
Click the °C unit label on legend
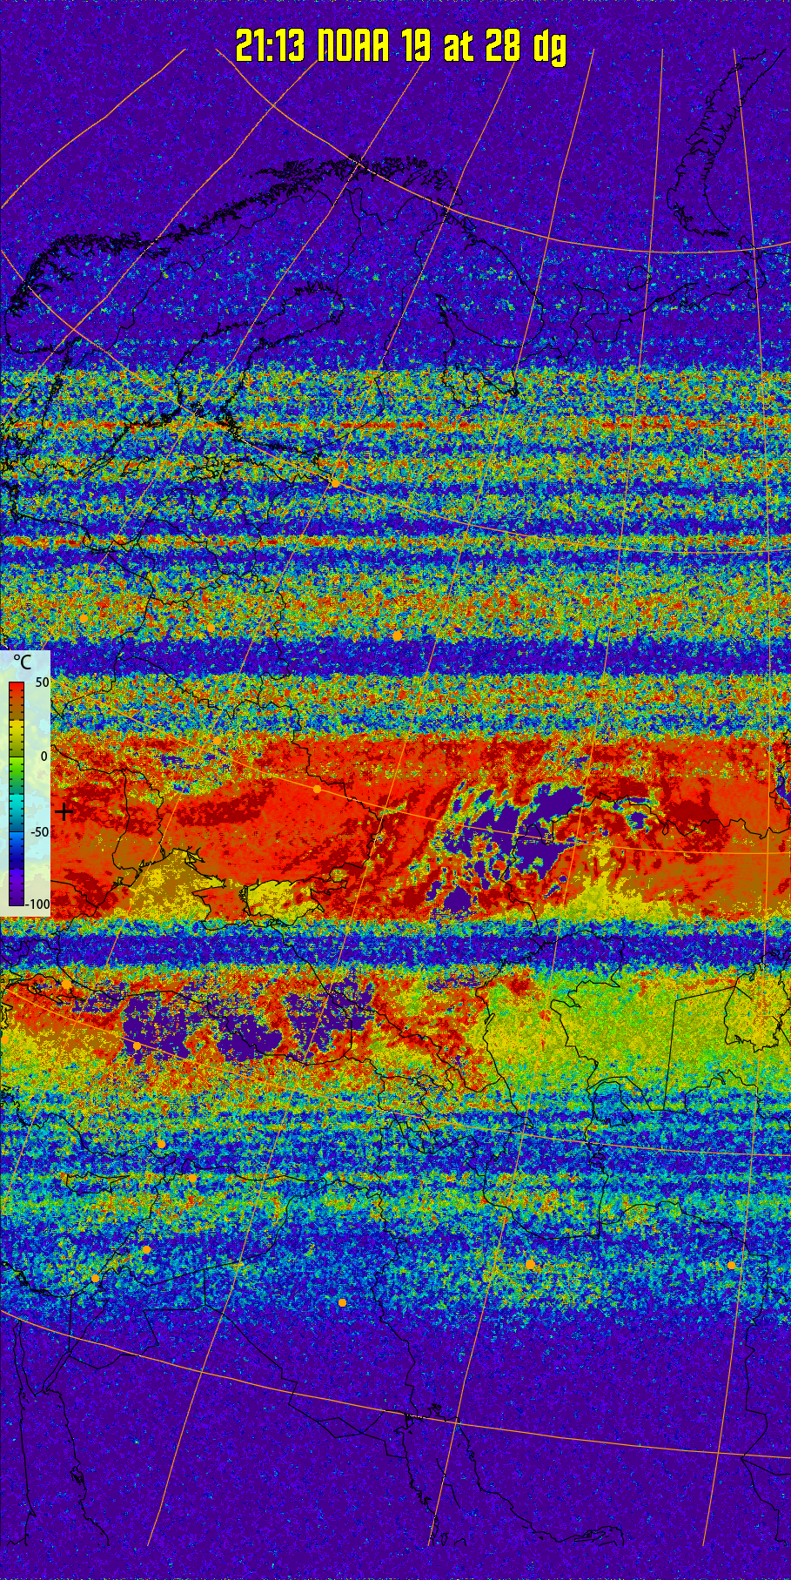23,662
